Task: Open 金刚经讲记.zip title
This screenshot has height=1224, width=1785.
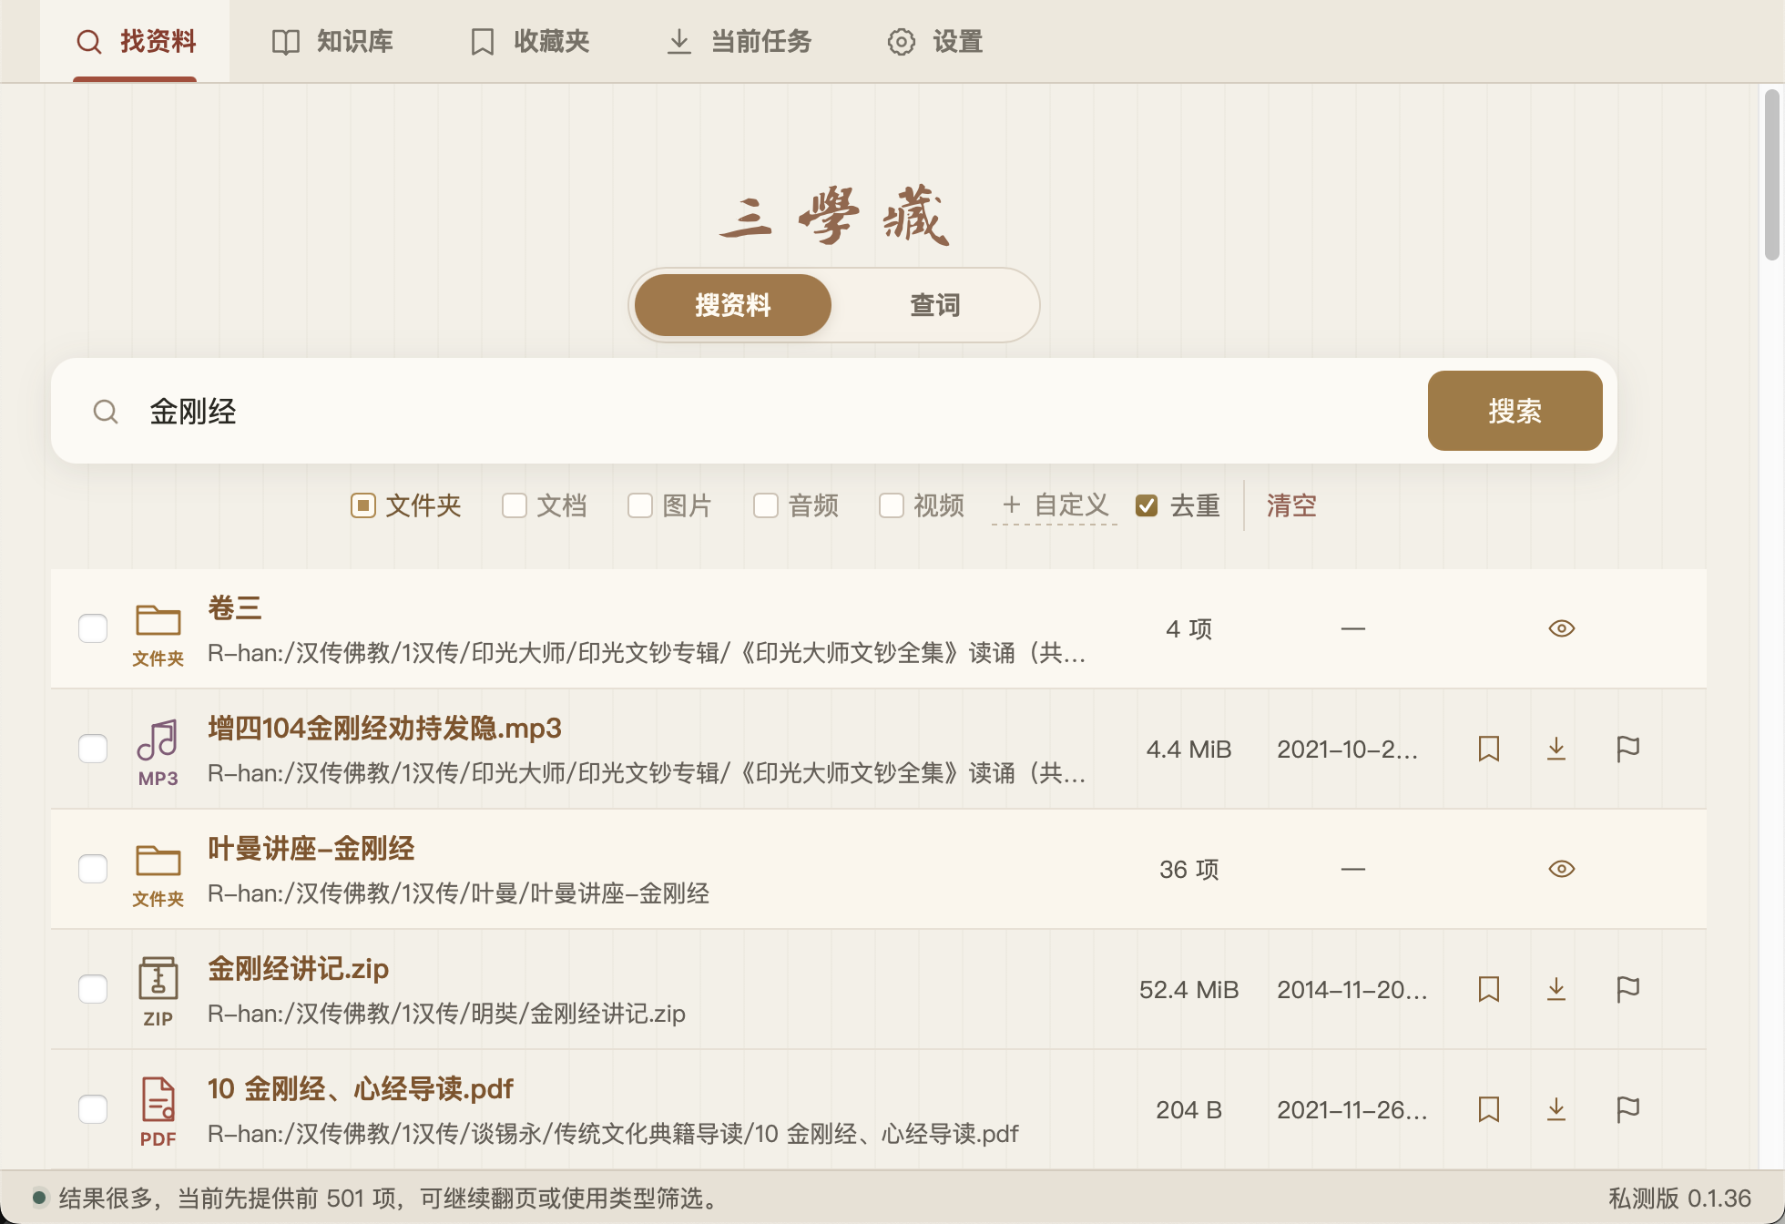Action: tap(299, 968)
